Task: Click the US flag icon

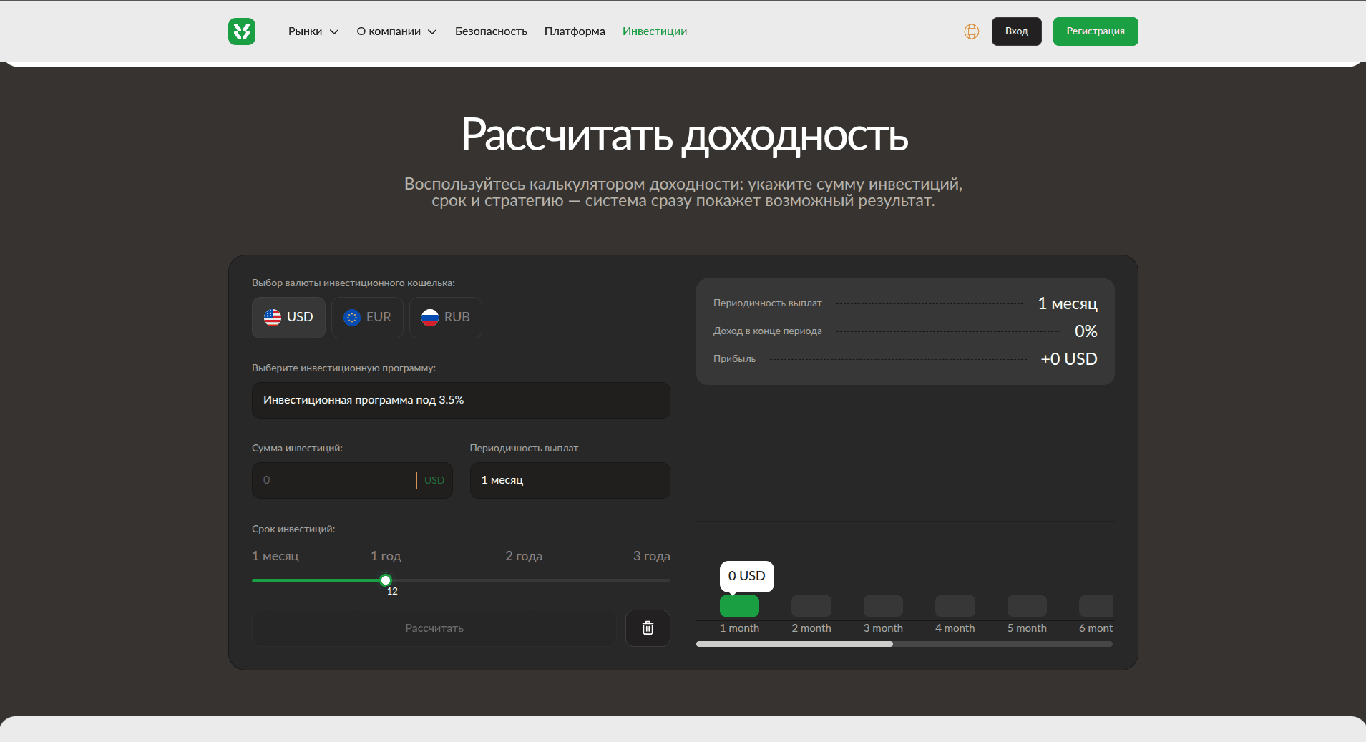Action: 273,317
